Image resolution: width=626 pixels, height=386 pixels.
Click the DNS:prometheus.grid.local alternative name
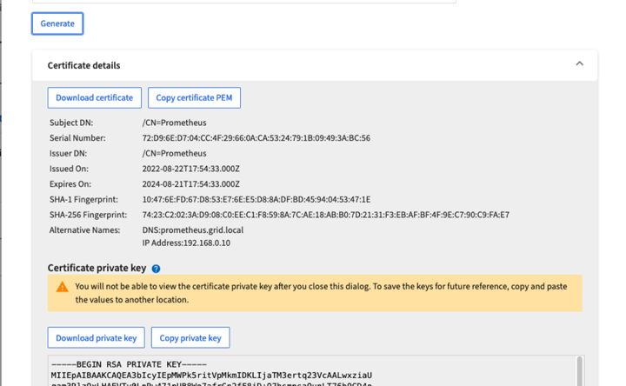[x=193, y=230]
